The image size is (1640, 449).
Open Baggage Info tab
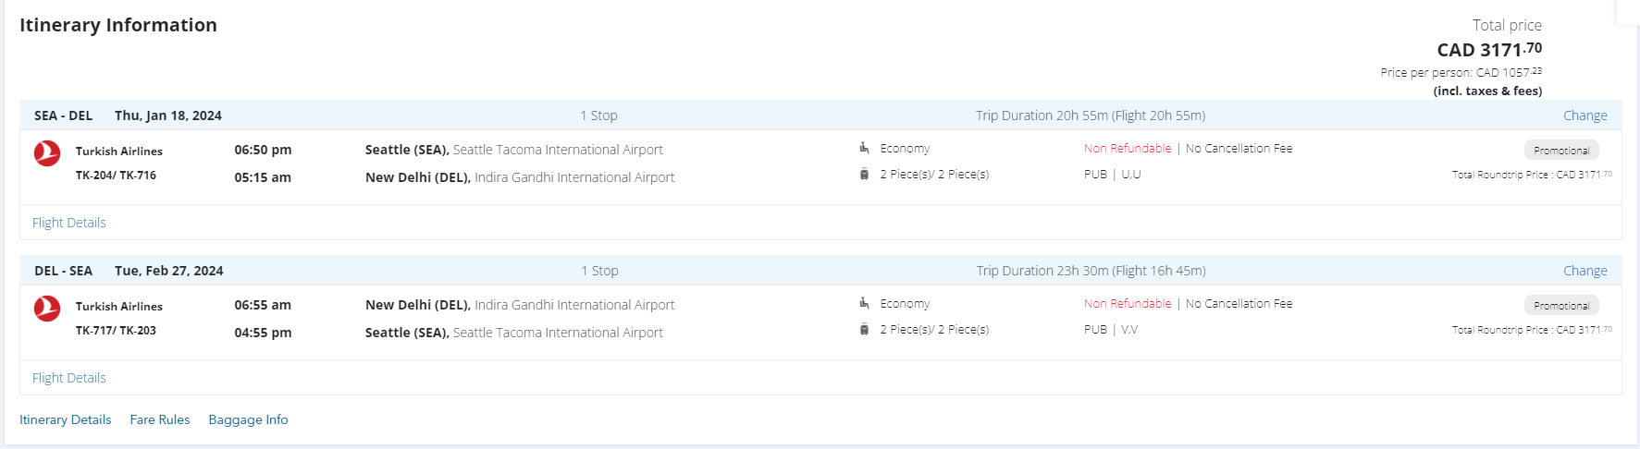tap(248, 419)
